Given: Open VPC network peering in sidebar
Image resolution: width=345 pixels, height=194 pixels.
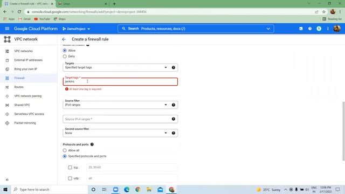Looking at the screenshot, I should coord(29,96).
